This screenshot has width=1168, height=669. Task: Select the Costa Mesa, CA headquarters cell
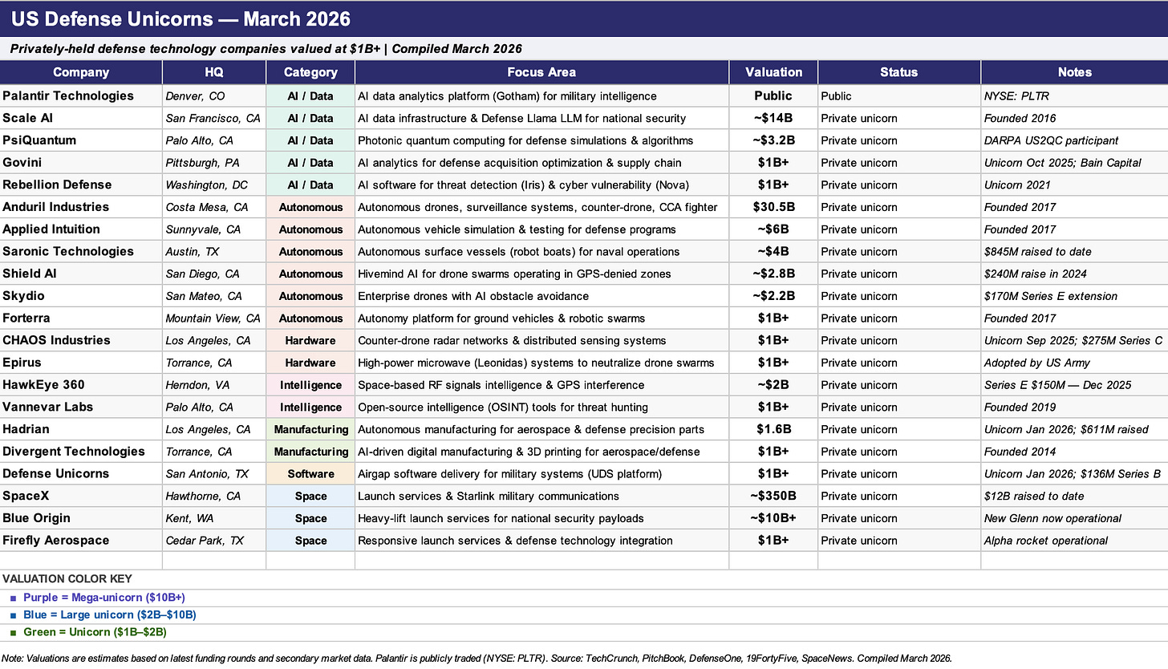214,207
